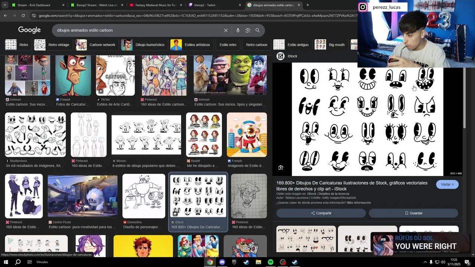475x267 pixels.
Task: Click the Guardar save button
Action: click(x=413, y=213)
